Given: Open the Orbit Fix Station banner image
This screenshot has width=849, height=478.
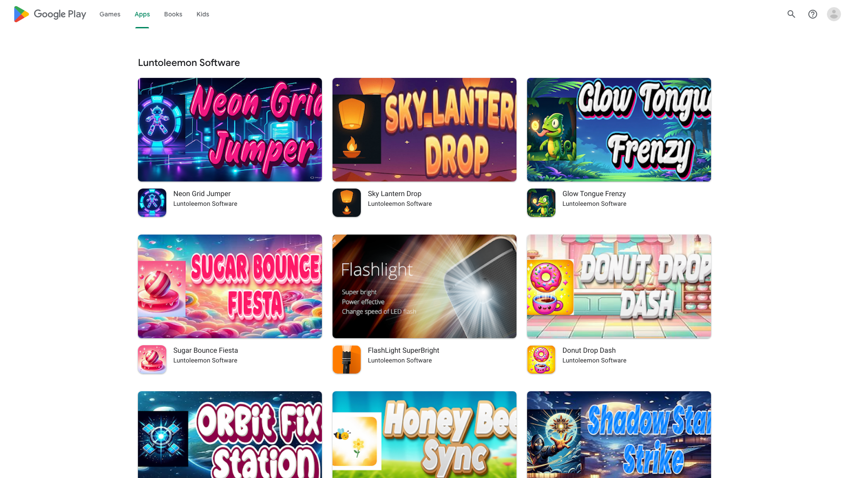Looking at the screenshot, I should coord(230,435).
